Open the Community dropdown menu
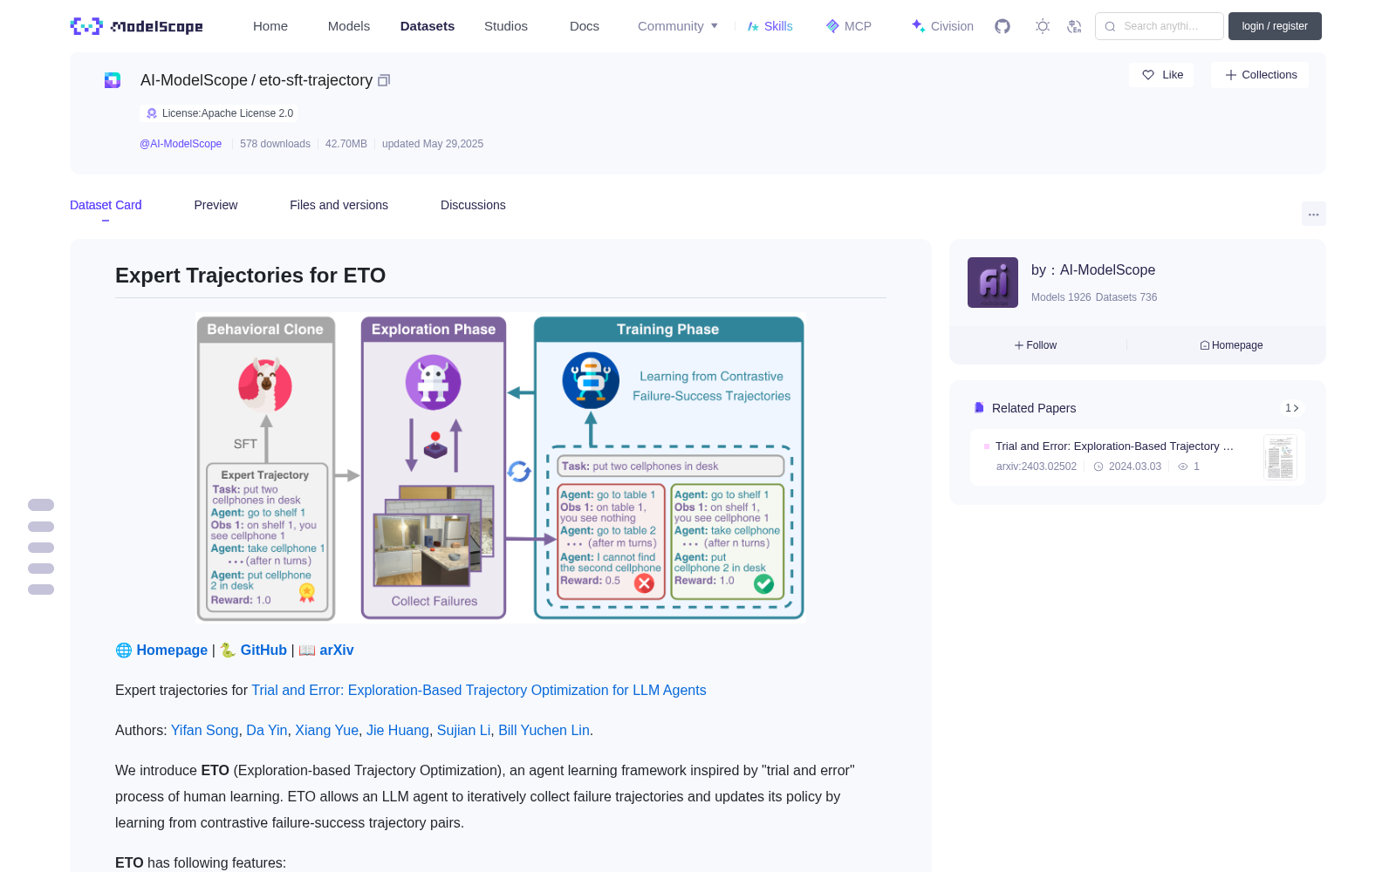Screen dimensions: 1396x872 (678, 26)
